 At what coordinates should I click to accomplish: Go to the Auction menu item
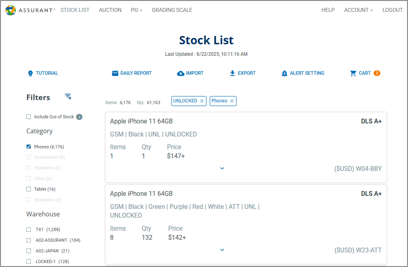coord(110,10)
